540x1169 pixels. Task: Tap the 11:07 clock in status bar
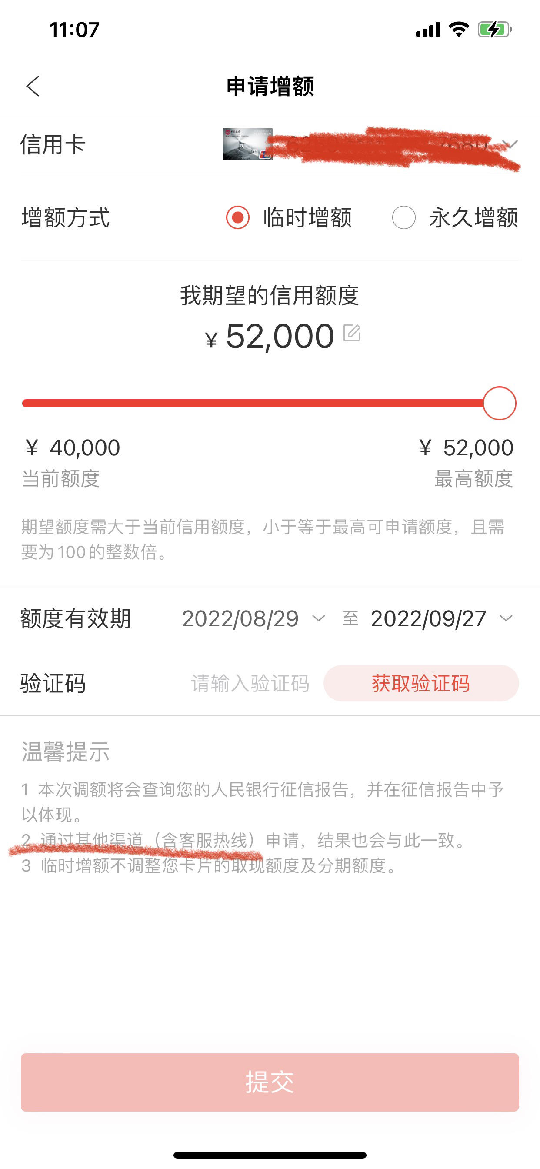[x=74, y=30]
